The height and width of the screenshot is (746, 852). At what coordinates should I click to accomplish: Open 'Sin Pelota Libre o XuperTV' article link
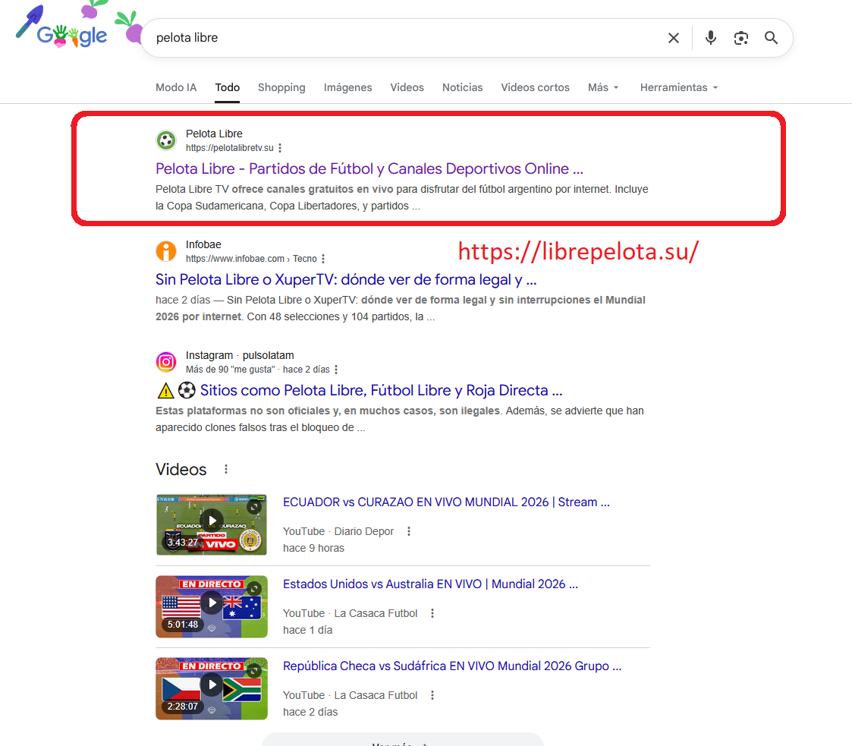(x=346, y=280)
